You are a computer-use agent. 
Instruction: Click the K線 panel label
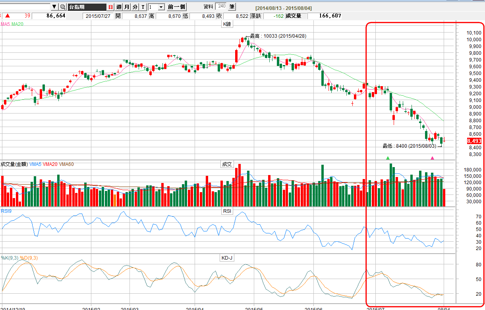coord(227,24)
